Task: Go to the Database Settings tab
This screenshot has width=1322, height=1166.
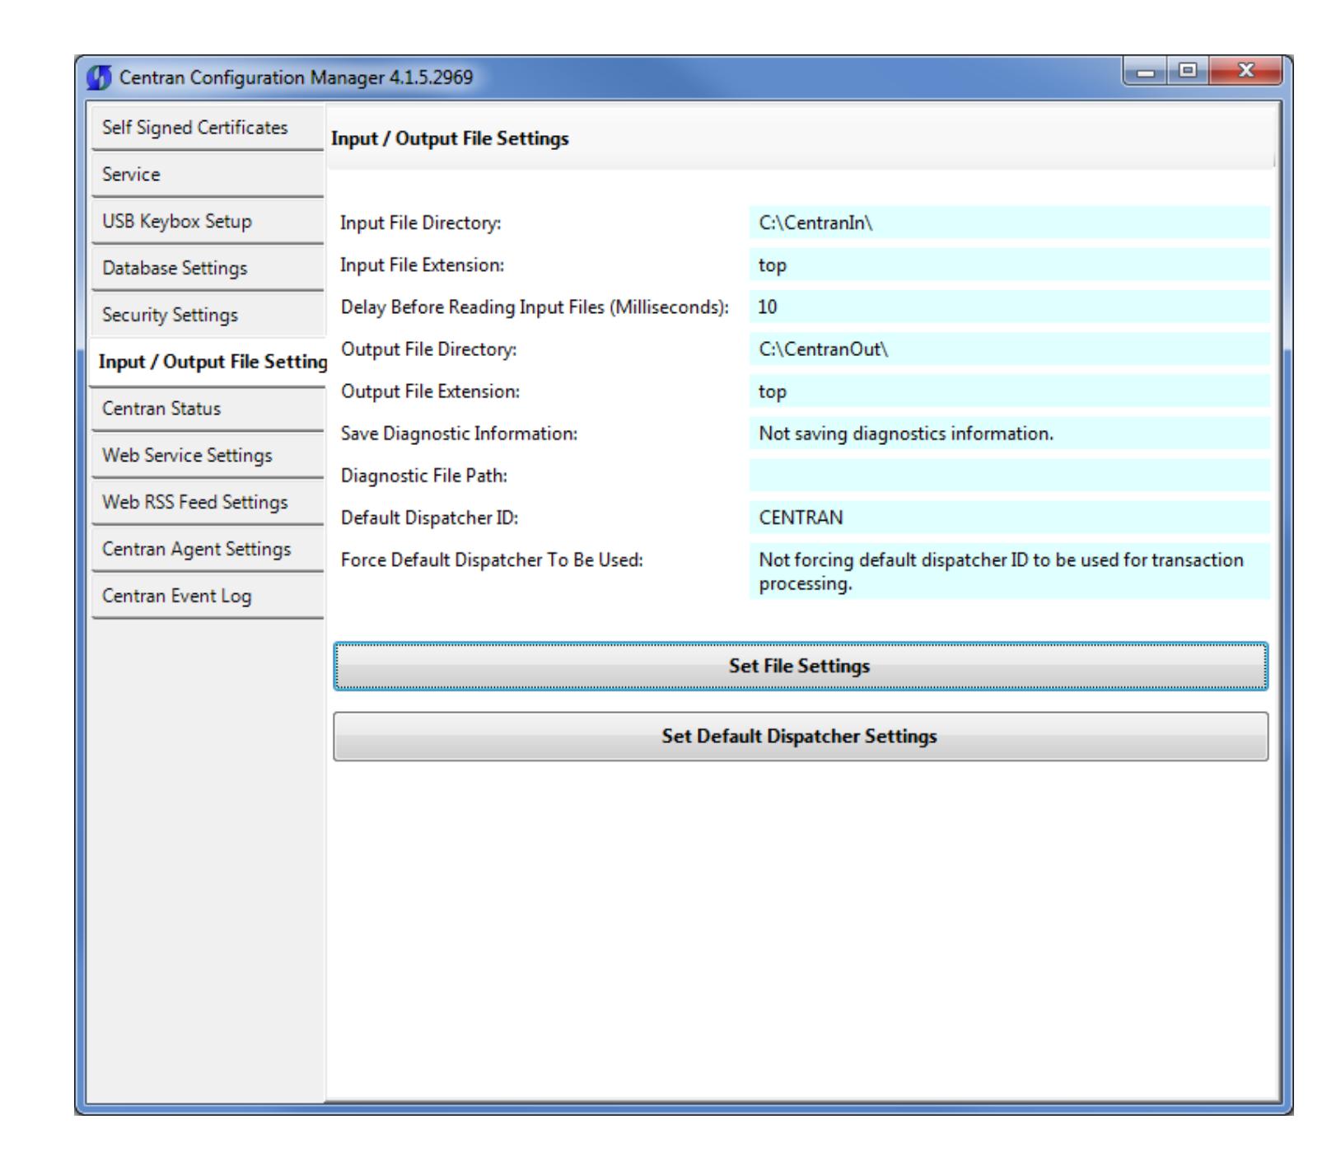Action: click(208, 269)
